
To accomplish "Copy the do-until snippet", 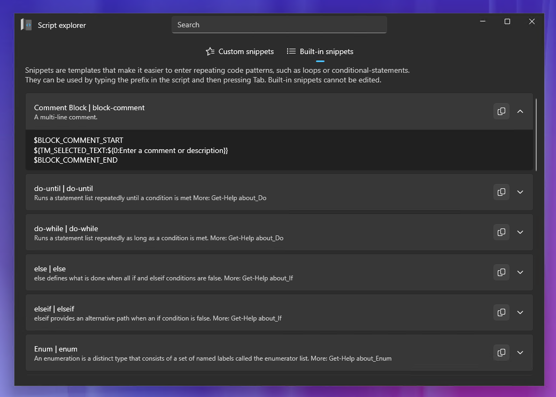I will pos(501,192).
